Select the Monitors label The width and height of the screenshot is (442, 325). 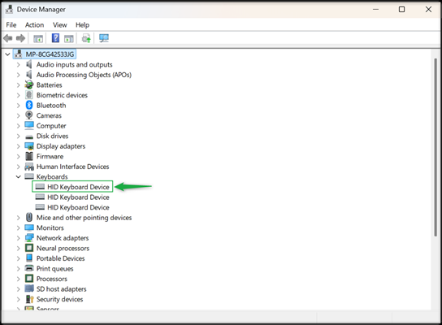tap(50, 227)
